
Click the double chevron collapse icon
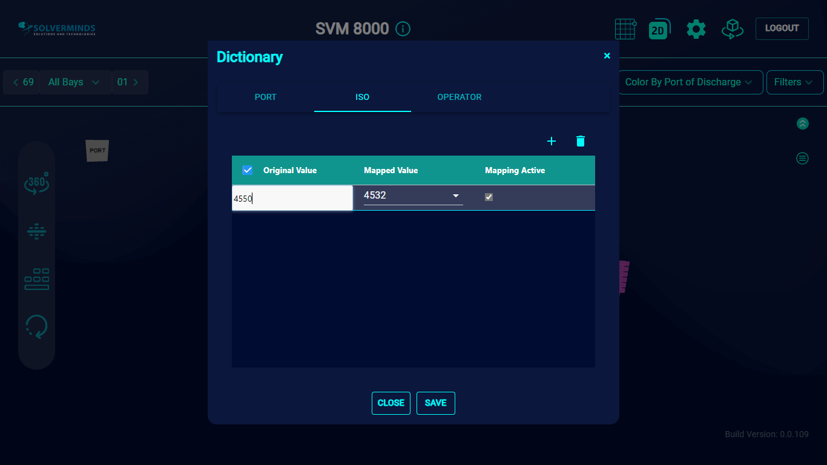click(x=802, y=124)
